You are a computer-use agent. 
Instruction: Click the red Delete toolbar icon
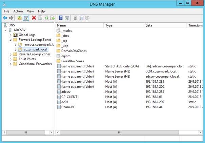click(x=34, y=18)
